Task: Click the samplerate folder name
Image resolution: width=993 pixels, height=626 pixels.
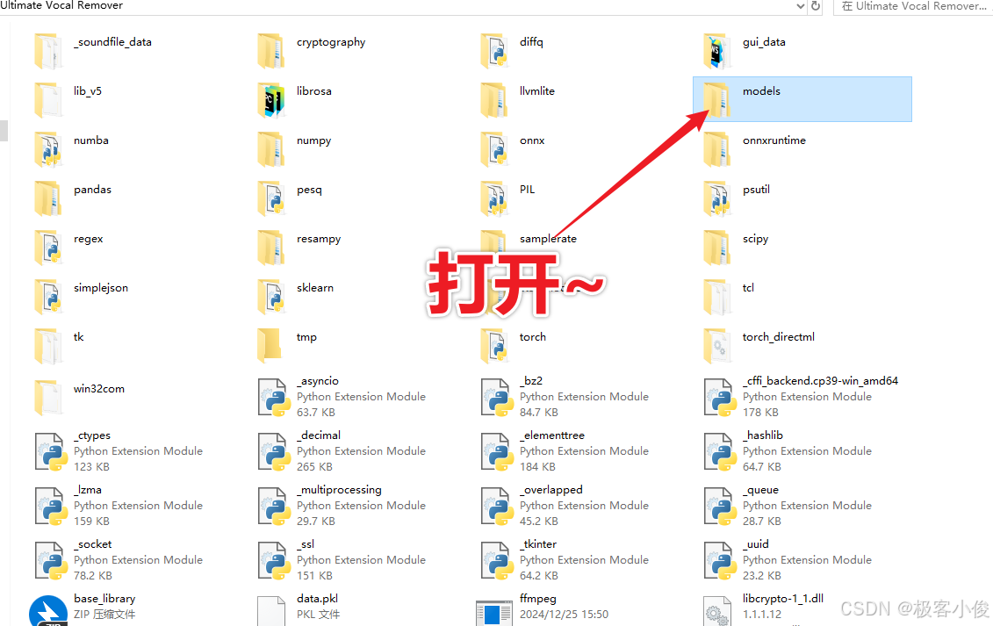Action: [548, 239]
